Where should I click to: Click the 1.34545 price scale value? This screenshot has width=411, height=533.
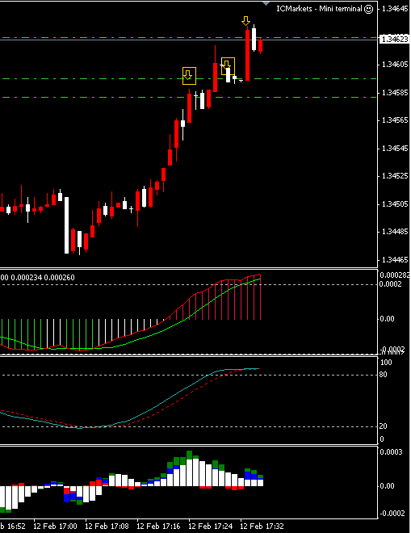[x=395, y=149]
